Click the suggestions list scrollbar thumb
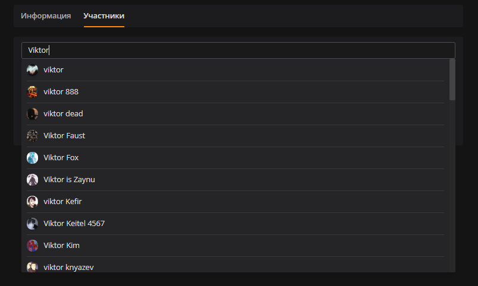 452,80
